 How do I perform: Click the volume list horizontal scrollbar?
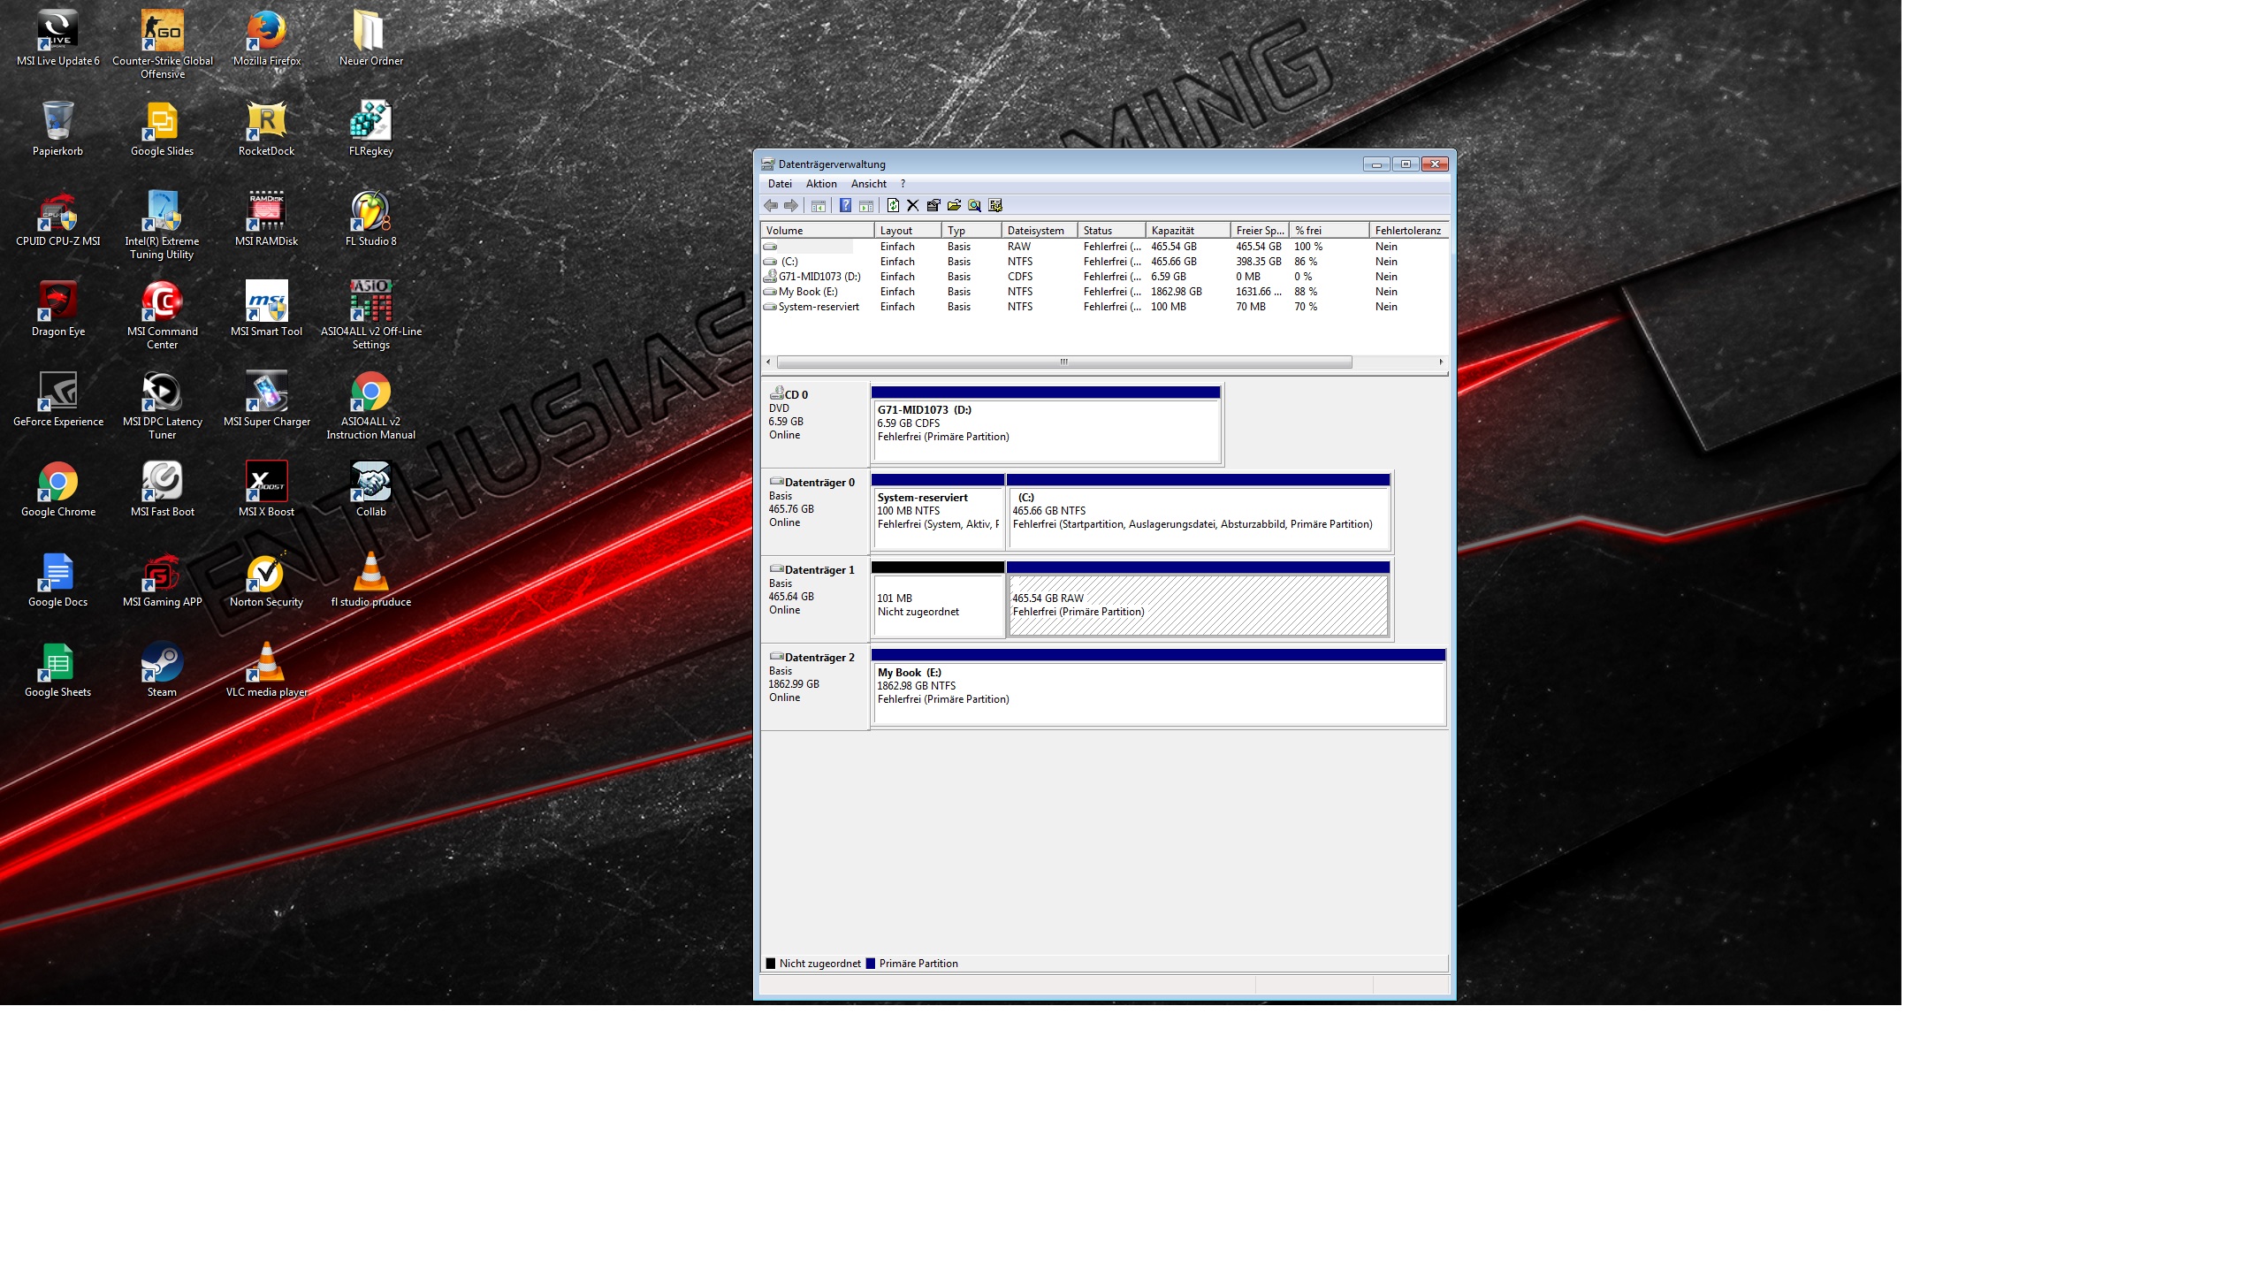[1063, 362]
